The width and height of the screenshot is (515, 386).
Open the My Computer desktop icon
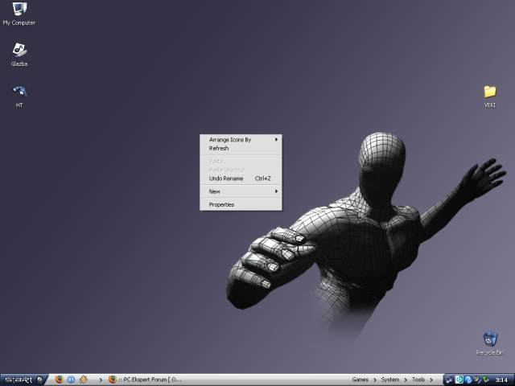point(19,10)
